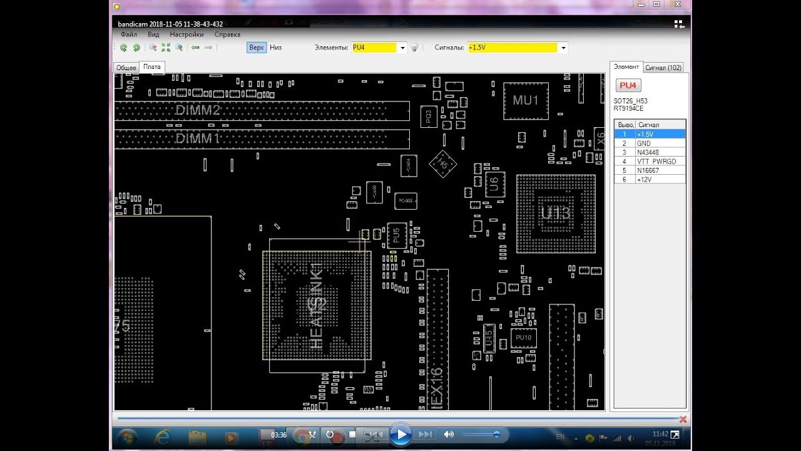
Task: Click the first magnifier zoom icon
Action: [153, 48]
